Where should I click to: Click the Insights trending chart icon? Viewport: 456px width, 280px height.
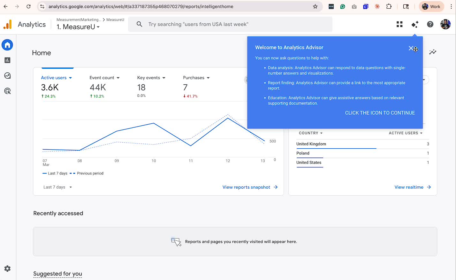[433, 52]
